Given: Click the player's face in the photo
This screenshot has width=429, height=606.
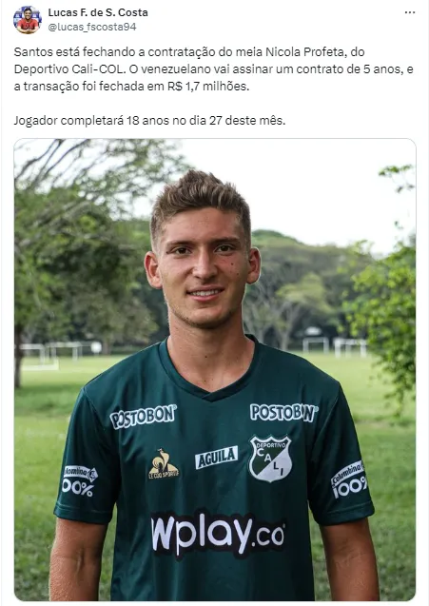Looking at the screenshot, I should click(x=203, y=266).
